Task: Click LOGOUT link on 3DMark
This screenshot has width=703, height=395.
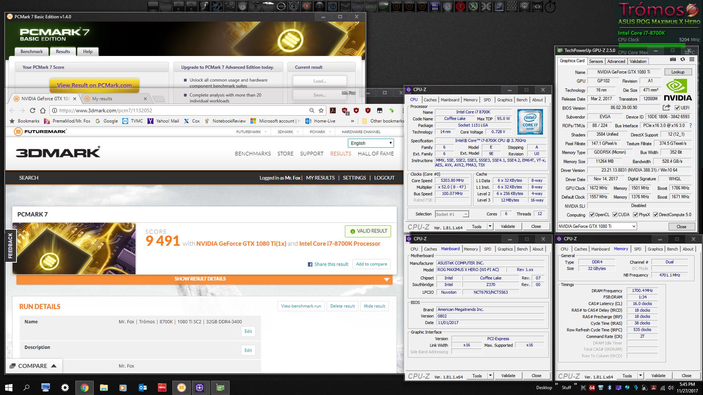Action: point(384,178)
